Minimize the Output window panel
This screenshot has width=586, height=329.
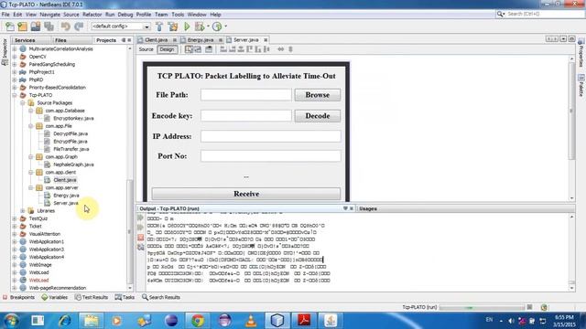coord(345,208)
